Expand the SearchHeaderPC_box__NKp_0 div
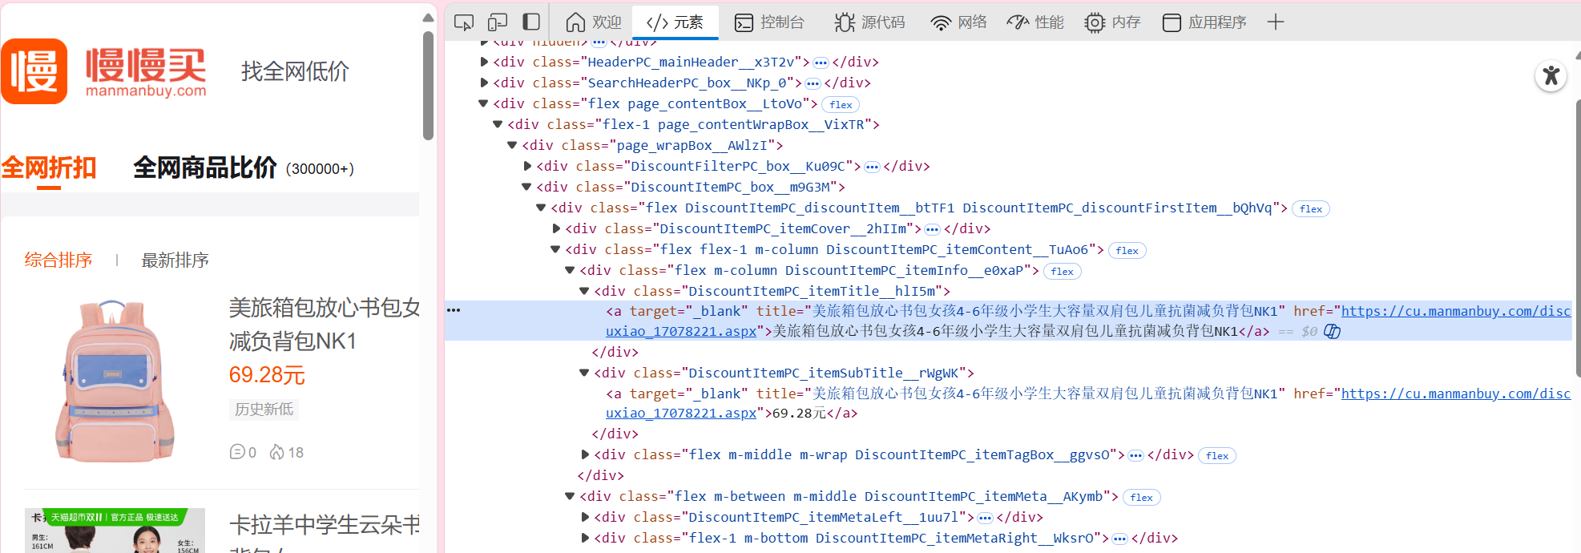The image size is (1581, 553). pos(484,83)
